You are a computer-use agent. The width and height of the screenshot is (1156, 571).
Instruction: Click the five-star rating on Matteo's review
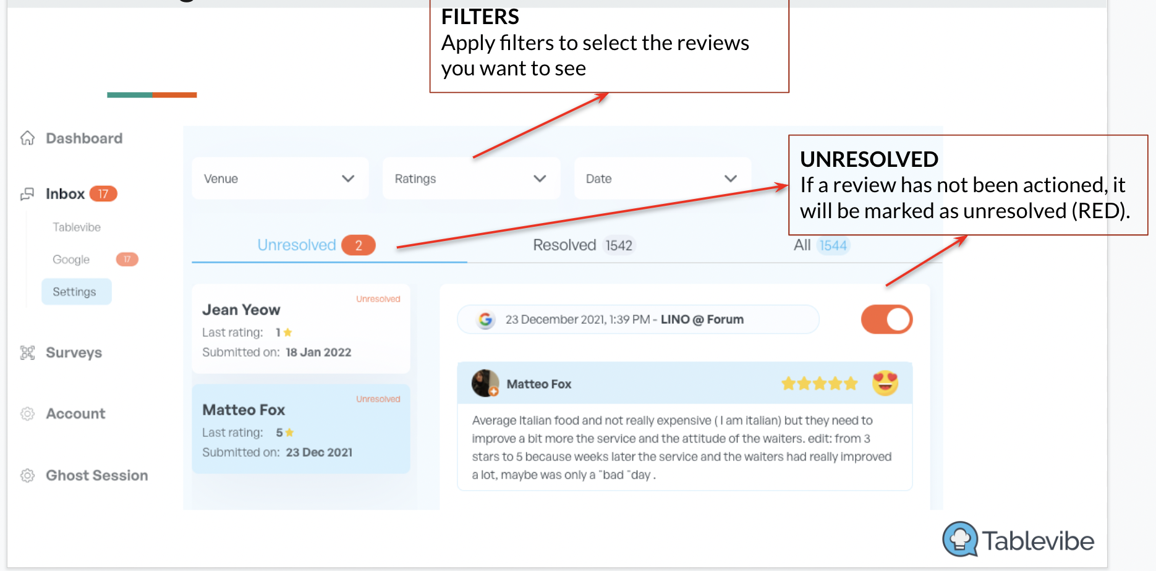tap(819, 384)
